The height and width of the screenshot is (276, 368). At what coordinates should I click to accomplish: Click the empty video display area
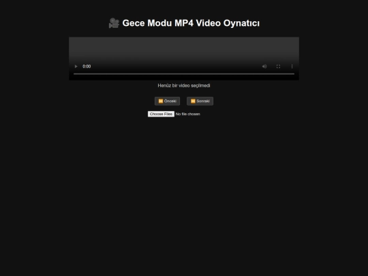coord(184,48)
